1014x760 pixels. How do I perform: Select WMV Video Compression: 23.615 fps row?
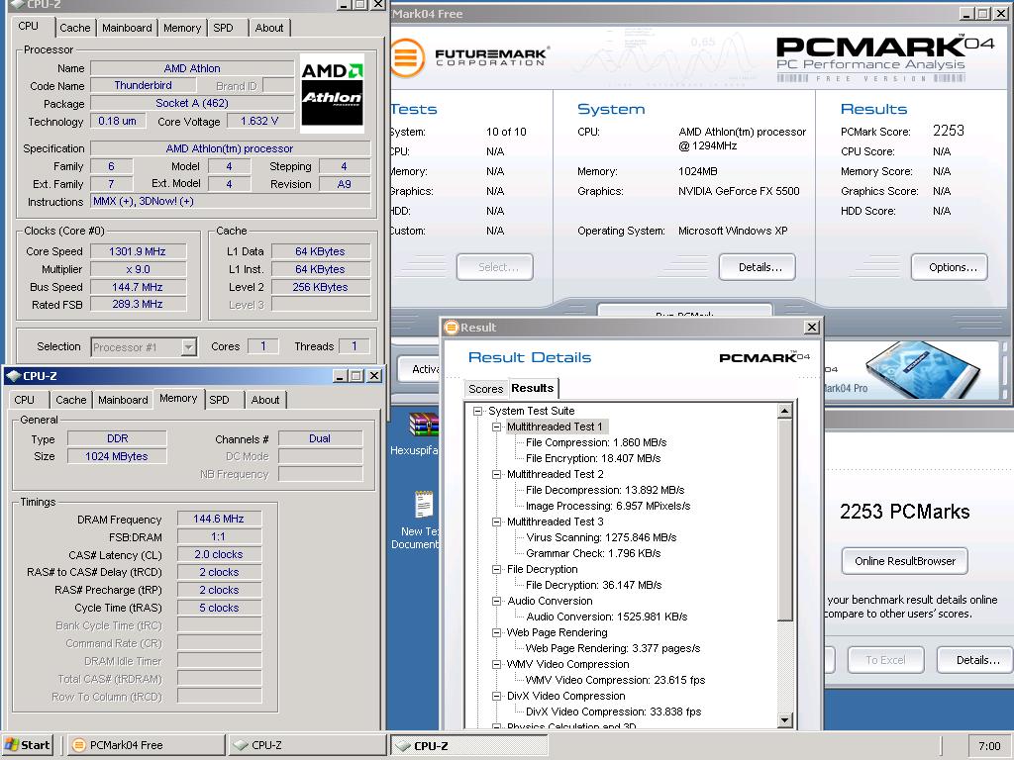tap(615, 680)
